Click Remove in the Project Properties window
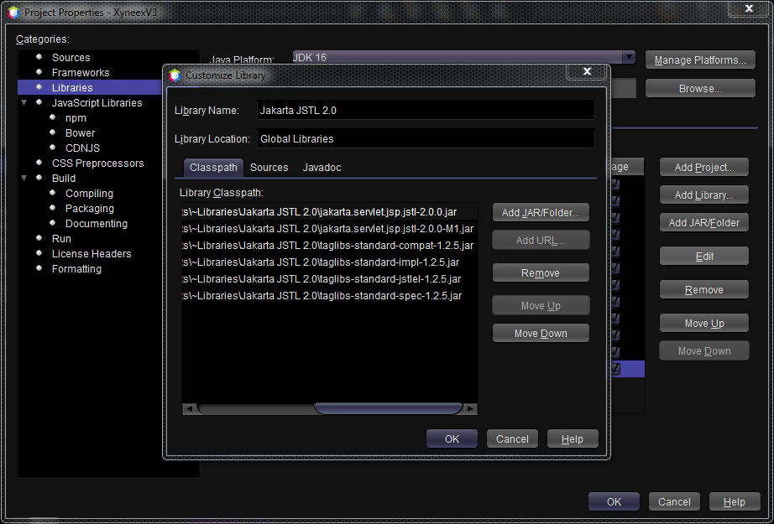This screenshot has width=774, height=524. [704, 289]
